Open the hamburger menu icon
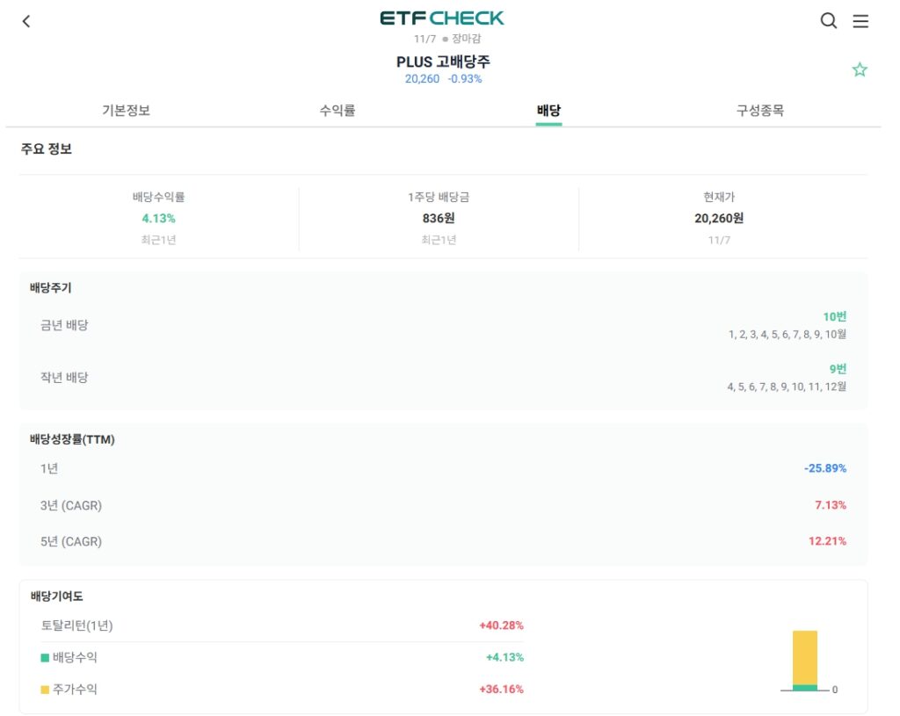 point(860,21)
